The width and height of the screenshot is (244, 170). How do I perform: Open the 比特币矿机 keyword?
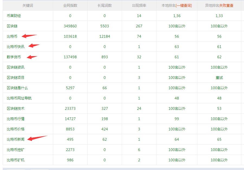tap(15, 160)
